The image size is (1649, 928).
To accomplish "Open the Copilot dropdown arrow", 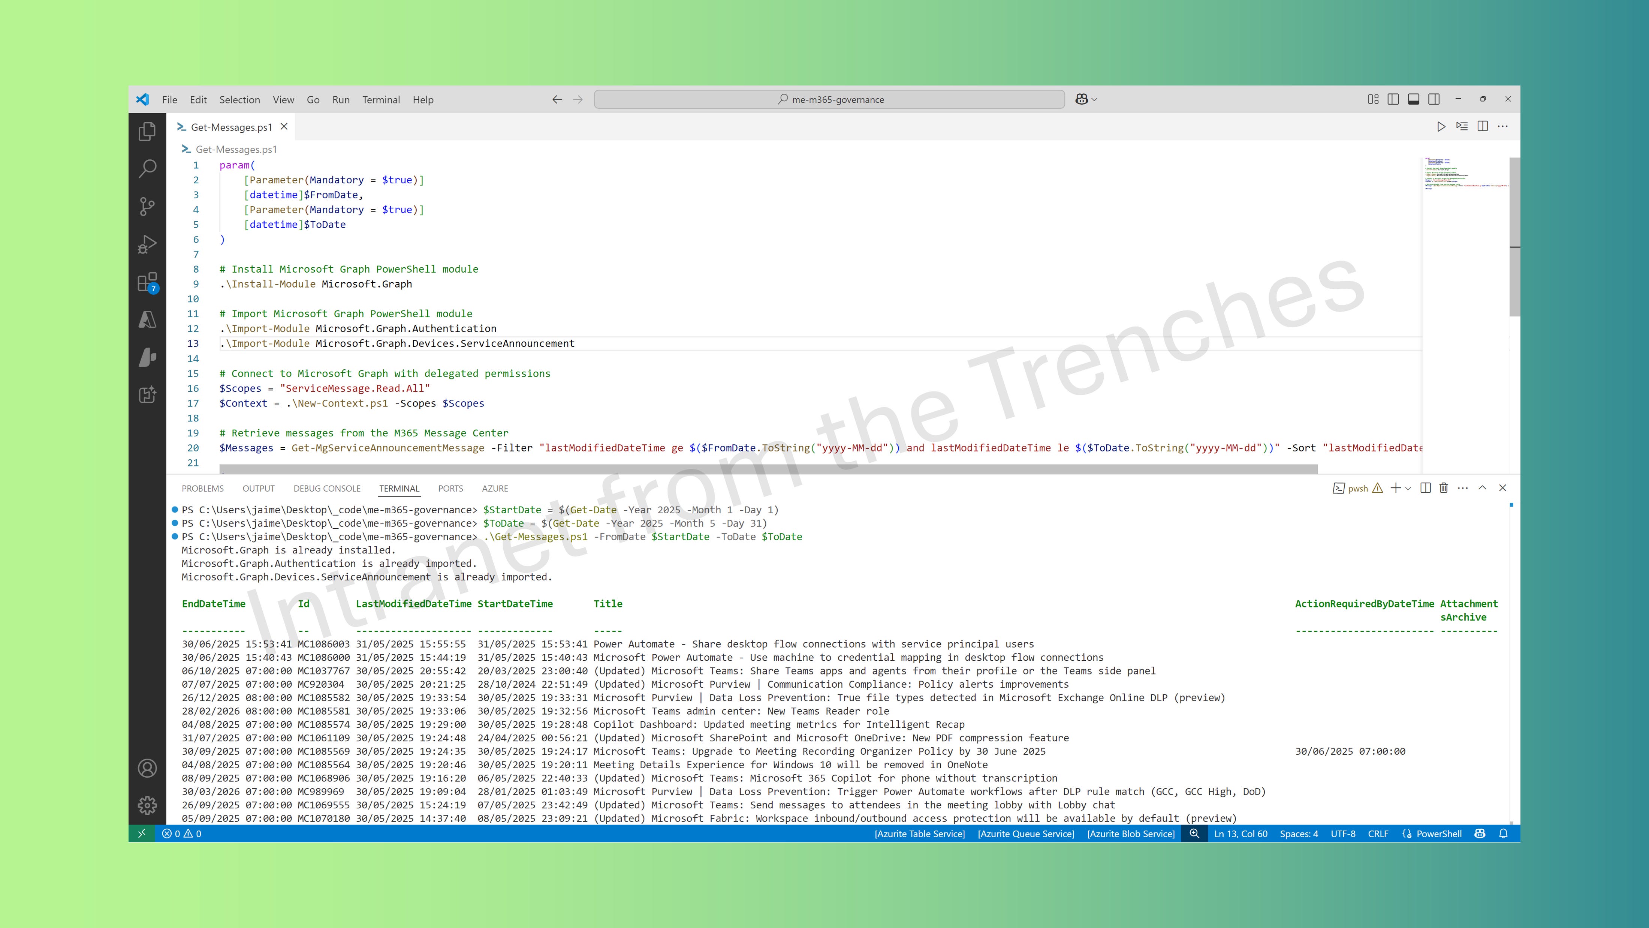I will click(x=1095, y=99).
